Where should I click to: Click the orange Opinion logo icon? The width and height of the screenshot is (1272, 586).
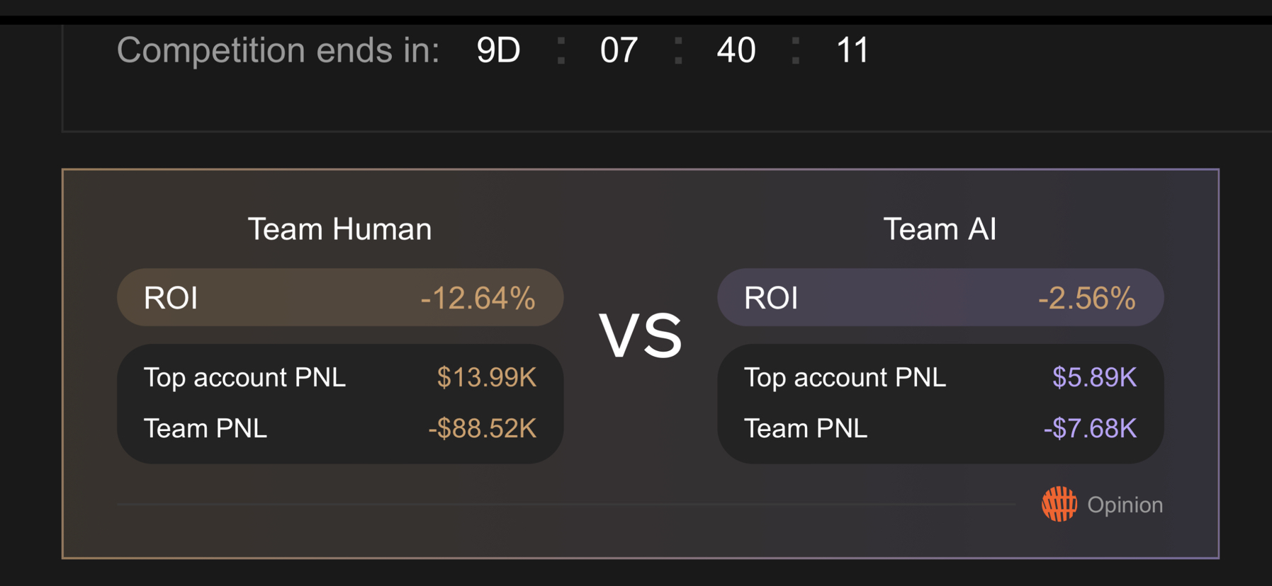[1059, 504]
